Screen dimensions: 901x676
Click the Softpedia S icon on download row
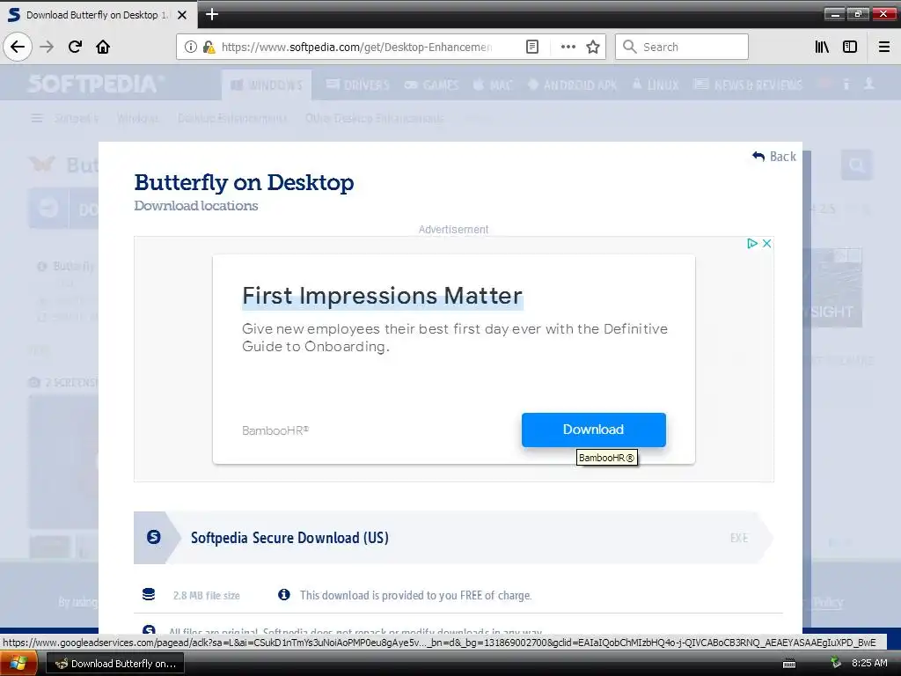(153, 537)
